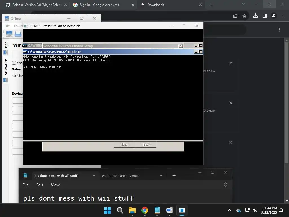Viewport: 289px width, 217px height.
Task: Open the notification bell
Action: point(281,210)
